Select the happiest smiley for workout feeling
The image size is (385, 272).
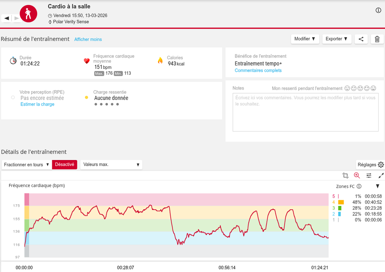373,88
